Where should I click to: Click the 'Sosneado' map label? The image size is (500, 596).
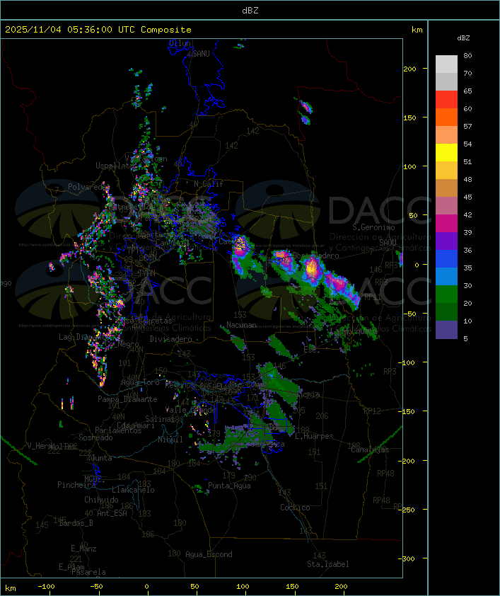95,437
